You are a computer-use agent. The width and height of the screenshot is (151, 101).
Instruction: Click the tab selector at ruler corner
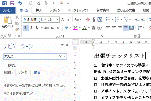click(x=76, y=42)
